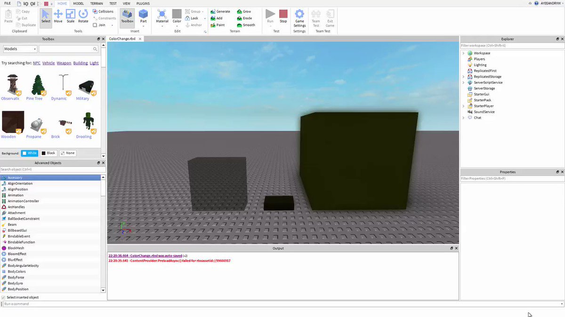Viewport: 565px width, 317px height.
Task: Click the Color swatch in Edit group
Action: pyautogui.click(x=177, y=14)
